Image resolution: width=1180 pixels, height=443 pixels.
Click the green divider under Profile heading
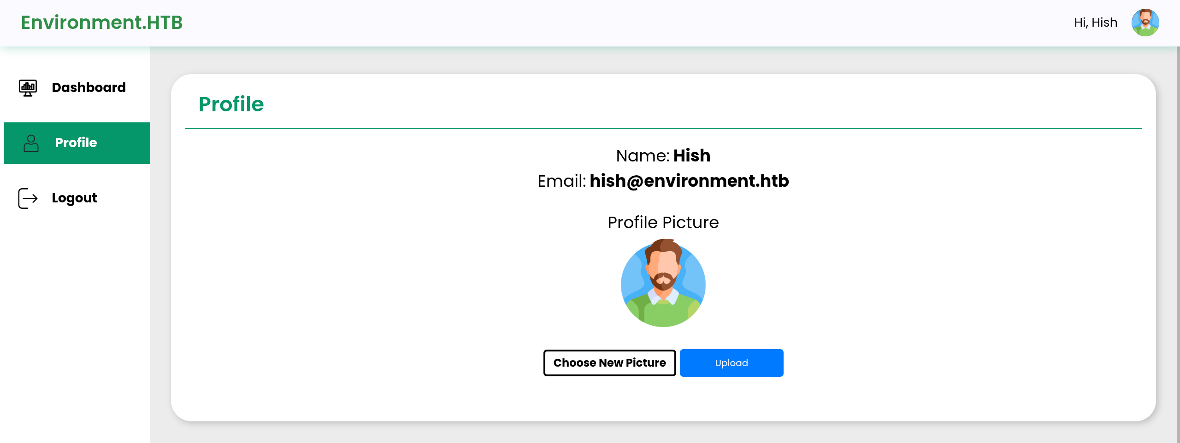coord(663,129)
